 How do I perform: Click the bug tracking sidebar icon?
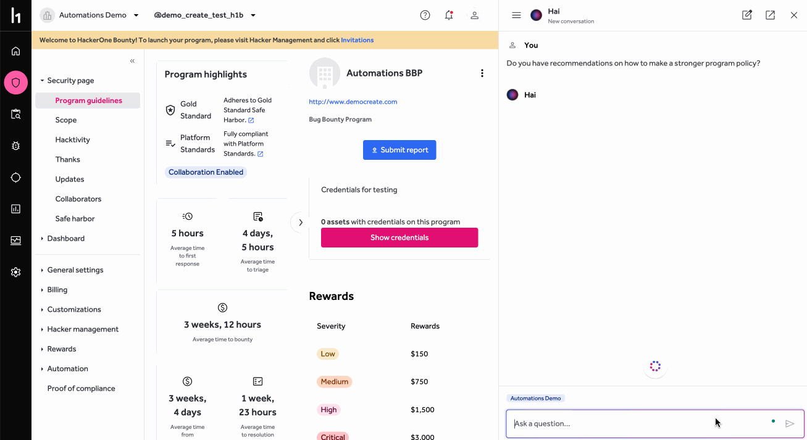15,146
